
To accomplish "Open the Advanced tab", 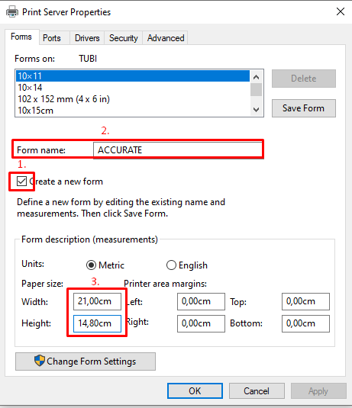I will [x=166, y=38].
